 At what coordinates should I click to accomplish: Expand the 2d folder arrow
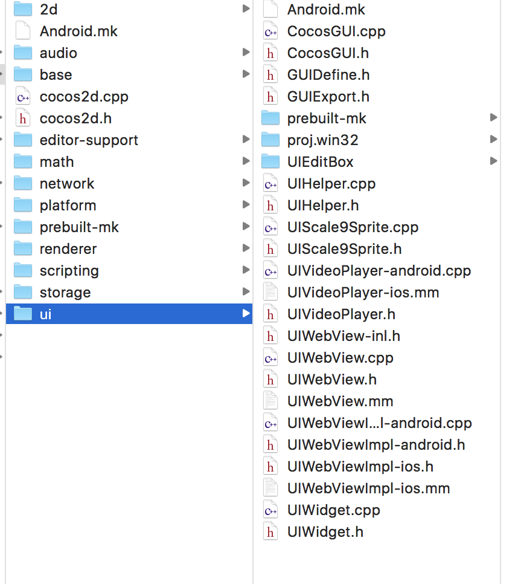[246, 8]
